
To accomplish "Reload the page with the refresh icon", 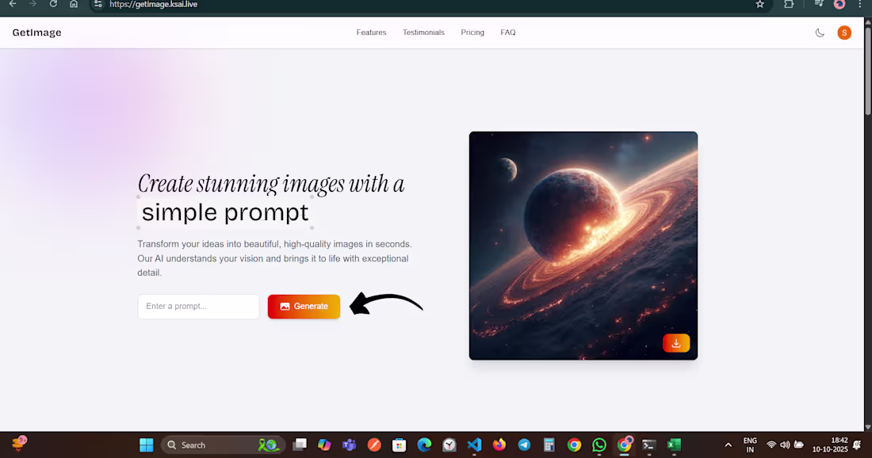I will [x=52, y=6].
